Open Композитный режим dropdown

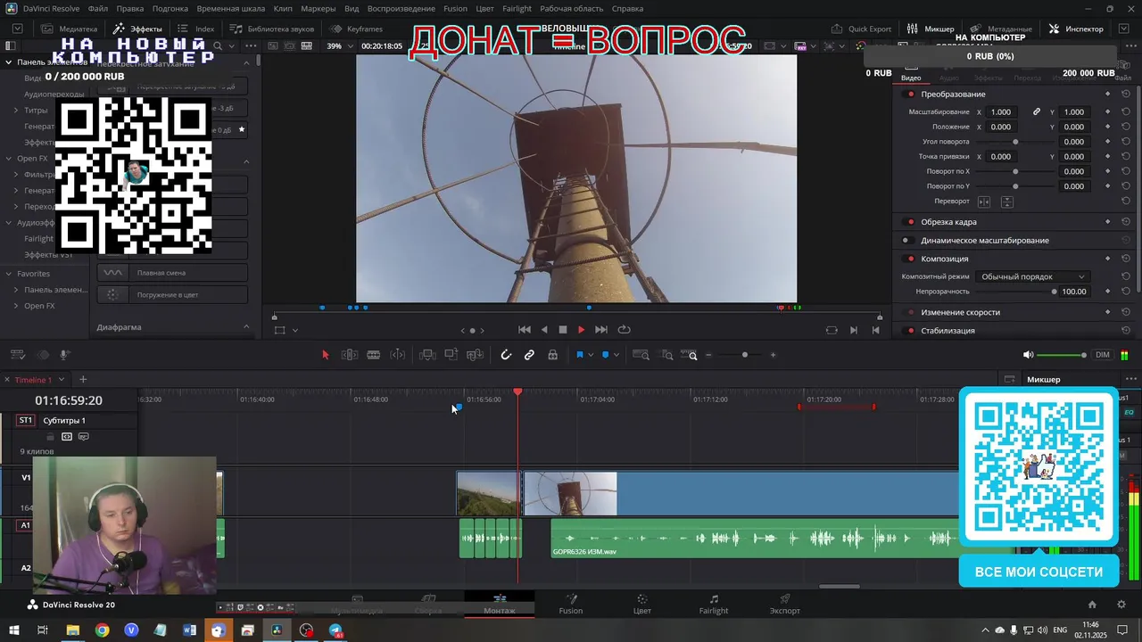1032,276
